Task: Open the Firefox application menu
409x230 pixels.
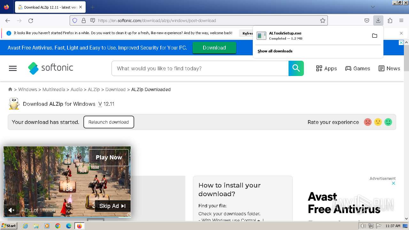Action: point(401,20)
